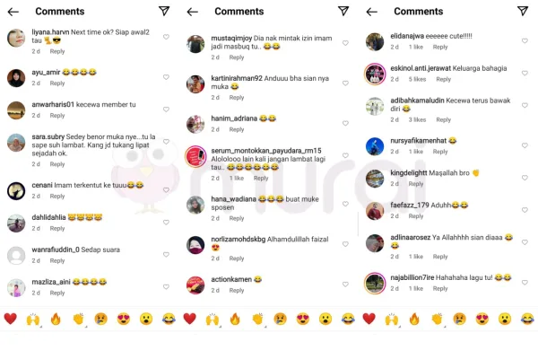The image size is (538, 359).
Task: Open sara.subry profile from username
Action: pos(48,136)
